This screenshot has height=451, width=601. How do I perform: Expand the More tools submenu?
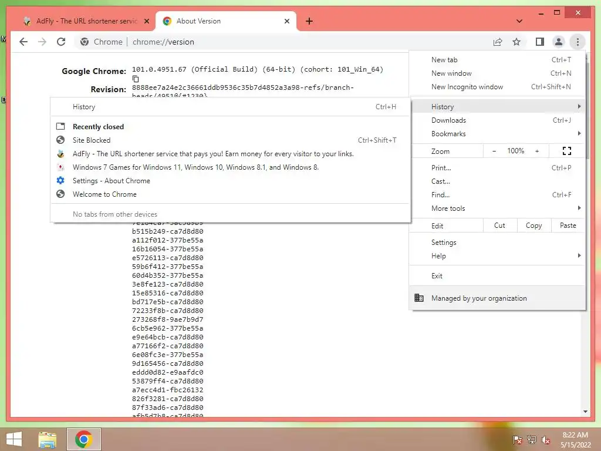pos(497,208)
